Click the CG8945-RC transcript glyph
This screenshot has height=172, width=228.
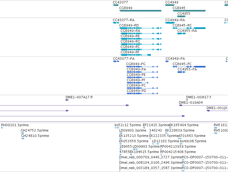point(189,28)
